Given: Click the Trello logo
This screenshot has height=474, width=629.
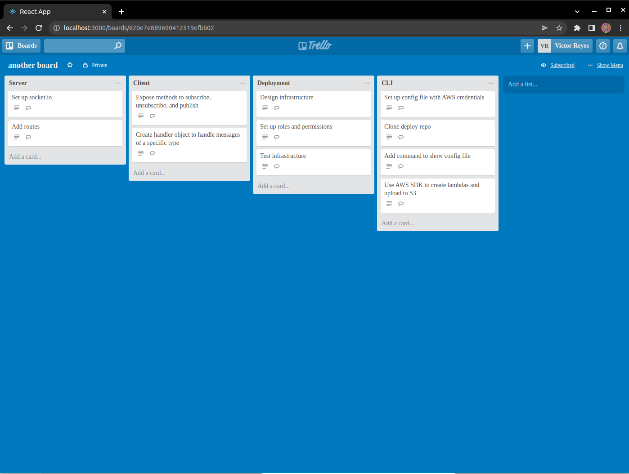Looking at the screenshot, I should [x=315, y=45].
